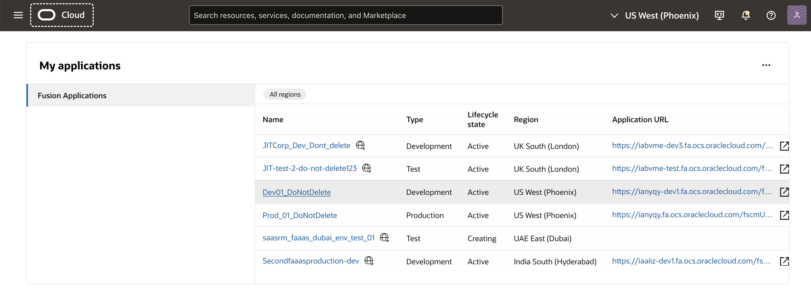Open the My applications three-dot menu

click(766, 65)
